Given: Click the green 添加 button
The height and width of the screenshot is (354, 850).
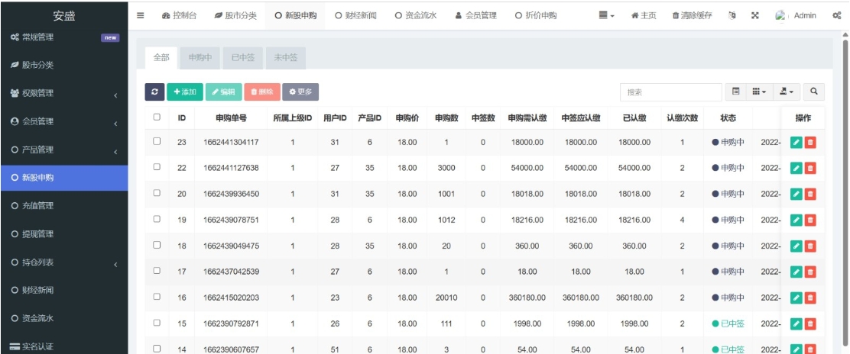Looking at the screenshot, I should pyautogui.click(x=184, y=92).
